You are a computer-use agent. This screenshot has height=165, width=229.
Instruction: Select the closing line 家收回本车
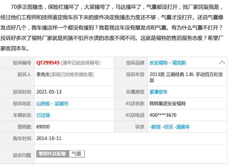pos(15,48)
